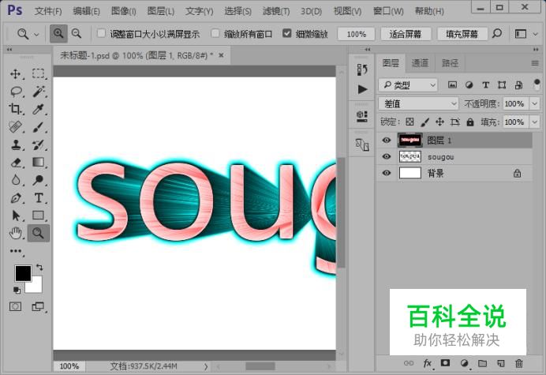Switch to 路径 tab

pos(450,63)
